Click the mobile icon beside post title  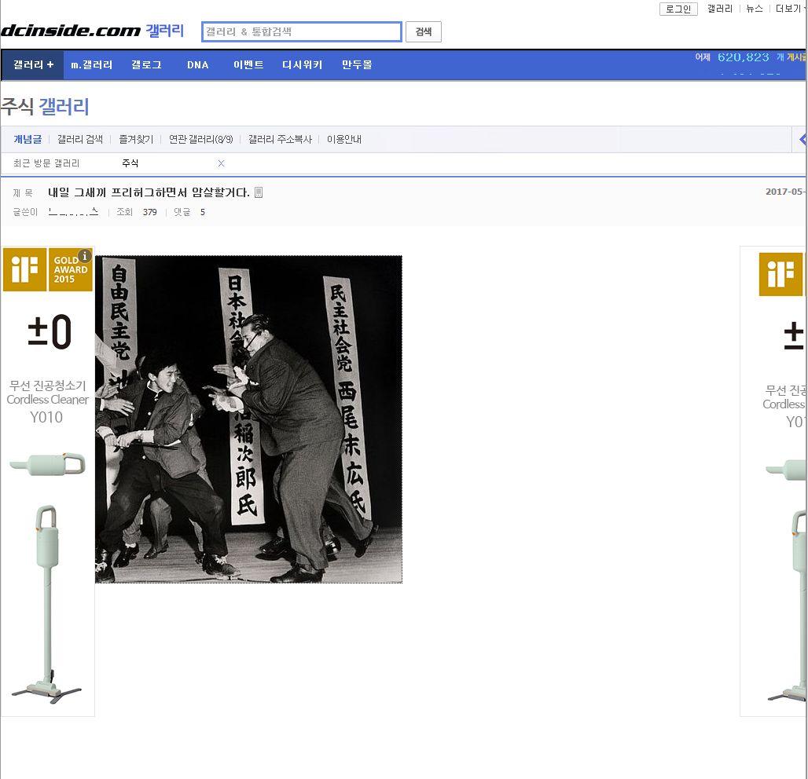coord(259,192)
